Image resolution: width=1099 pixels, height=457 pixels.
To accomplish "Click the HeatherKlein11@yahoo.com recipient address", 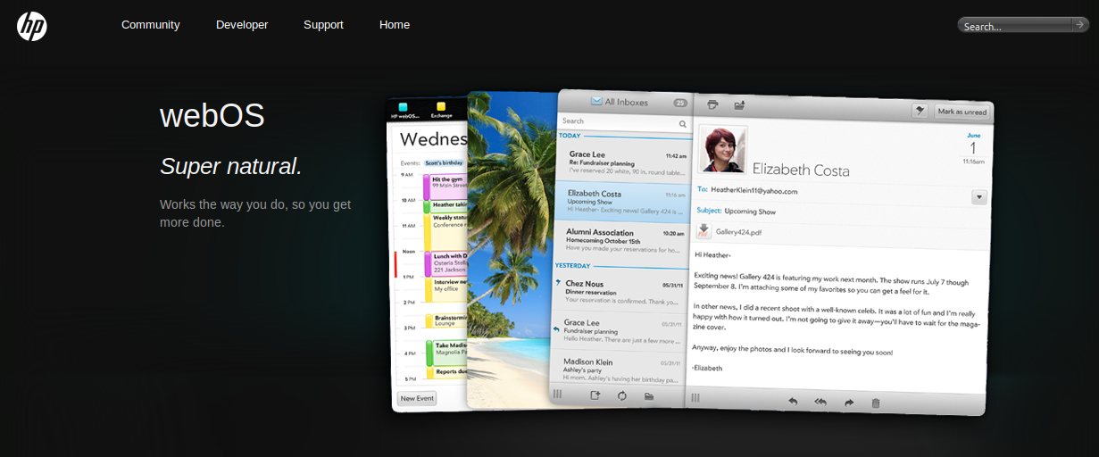I will (x=753, y=190).
